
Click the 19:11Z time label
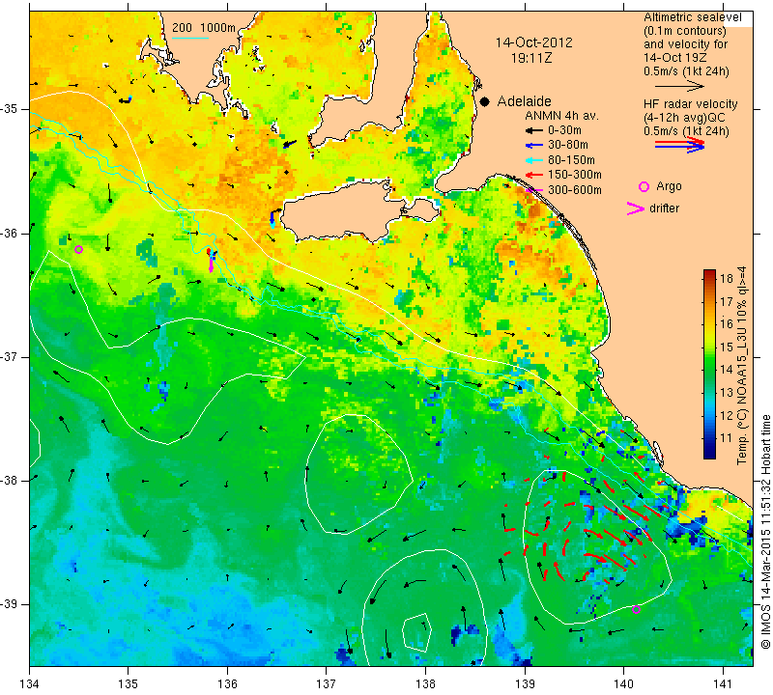click(x=531, y=58)
